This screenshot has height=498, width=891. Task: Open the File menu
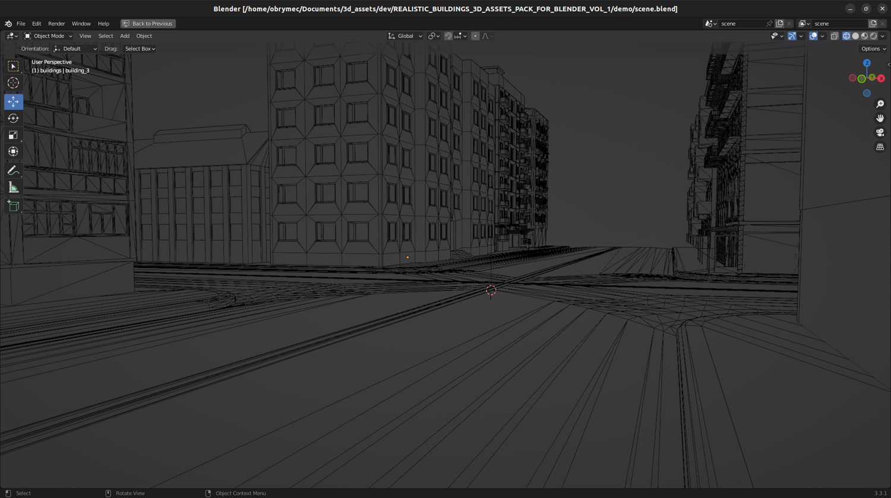[21, 24]
